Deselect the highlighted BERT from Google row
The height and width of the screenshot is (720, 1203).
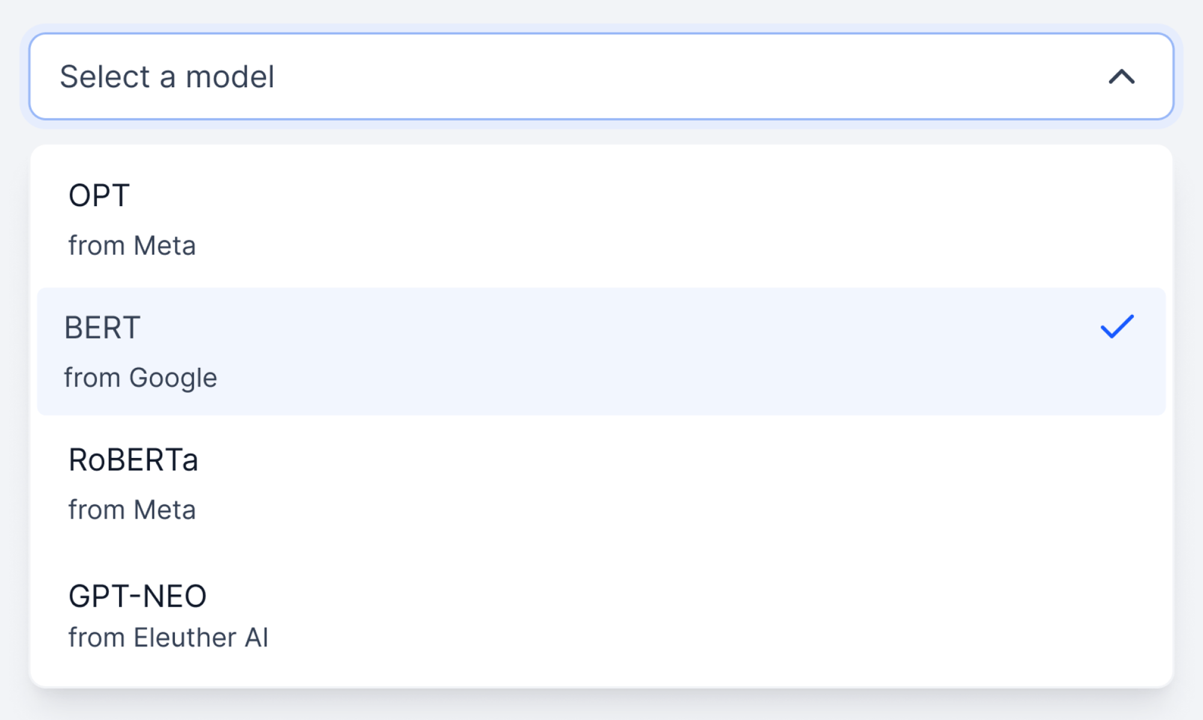coord(601,352)
